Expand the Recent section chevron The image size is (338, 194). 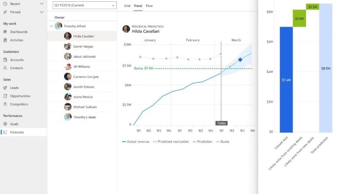[41, 4]
